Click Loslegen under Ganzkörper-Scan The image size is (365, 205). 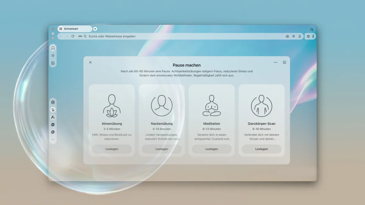pos(262,149)
